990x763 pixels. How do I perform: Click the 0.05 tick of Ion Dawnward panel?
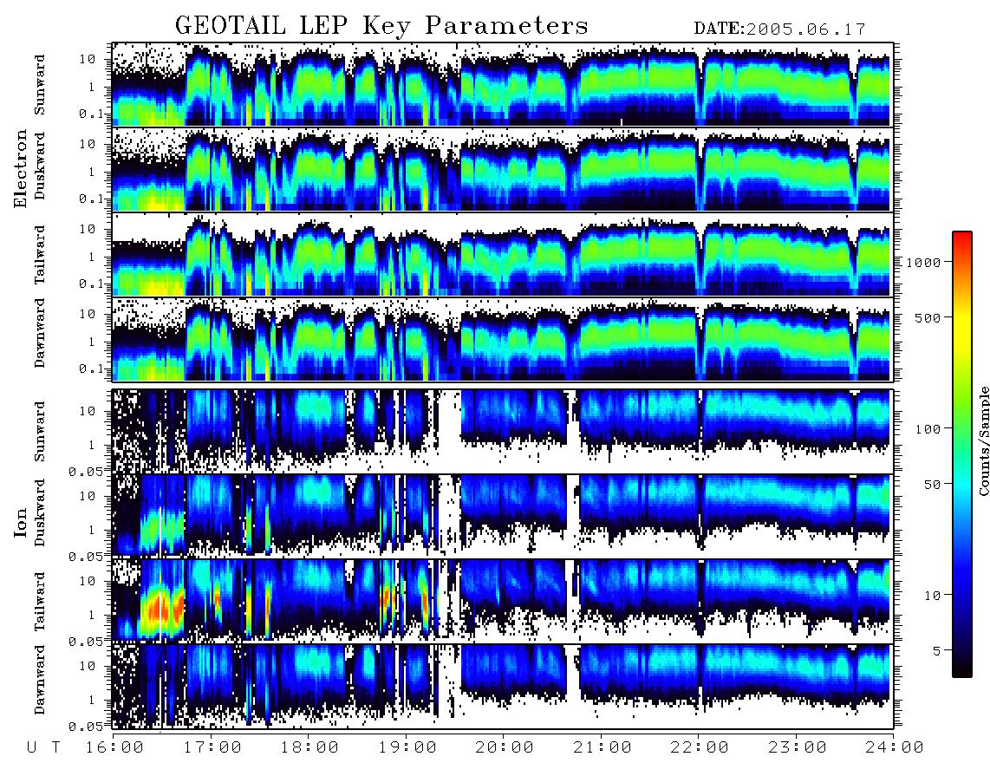86,727
